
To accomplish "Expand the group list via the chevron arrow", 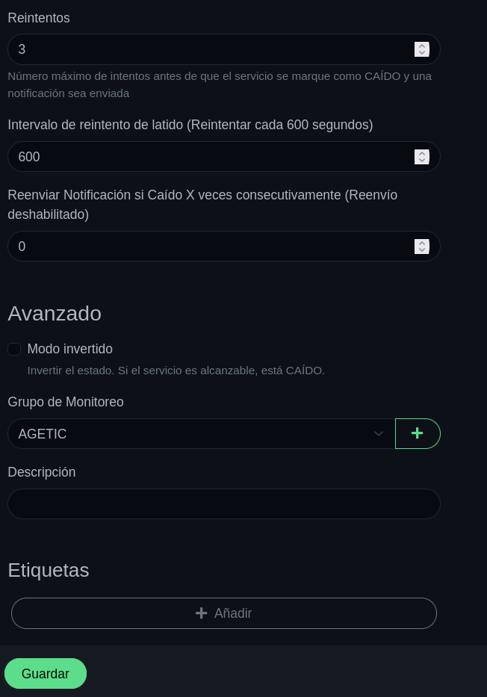I will click(379, 434).
